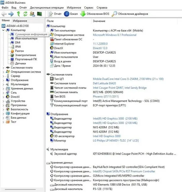Click the Тест icon in tree

[8, 122]
